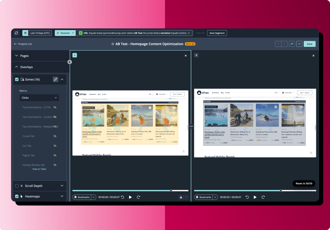The width and height of the screenshot is (330, 230).
Task: Toggle visibility of Cruise Tab zone
Action: click(x=55, y=136)
